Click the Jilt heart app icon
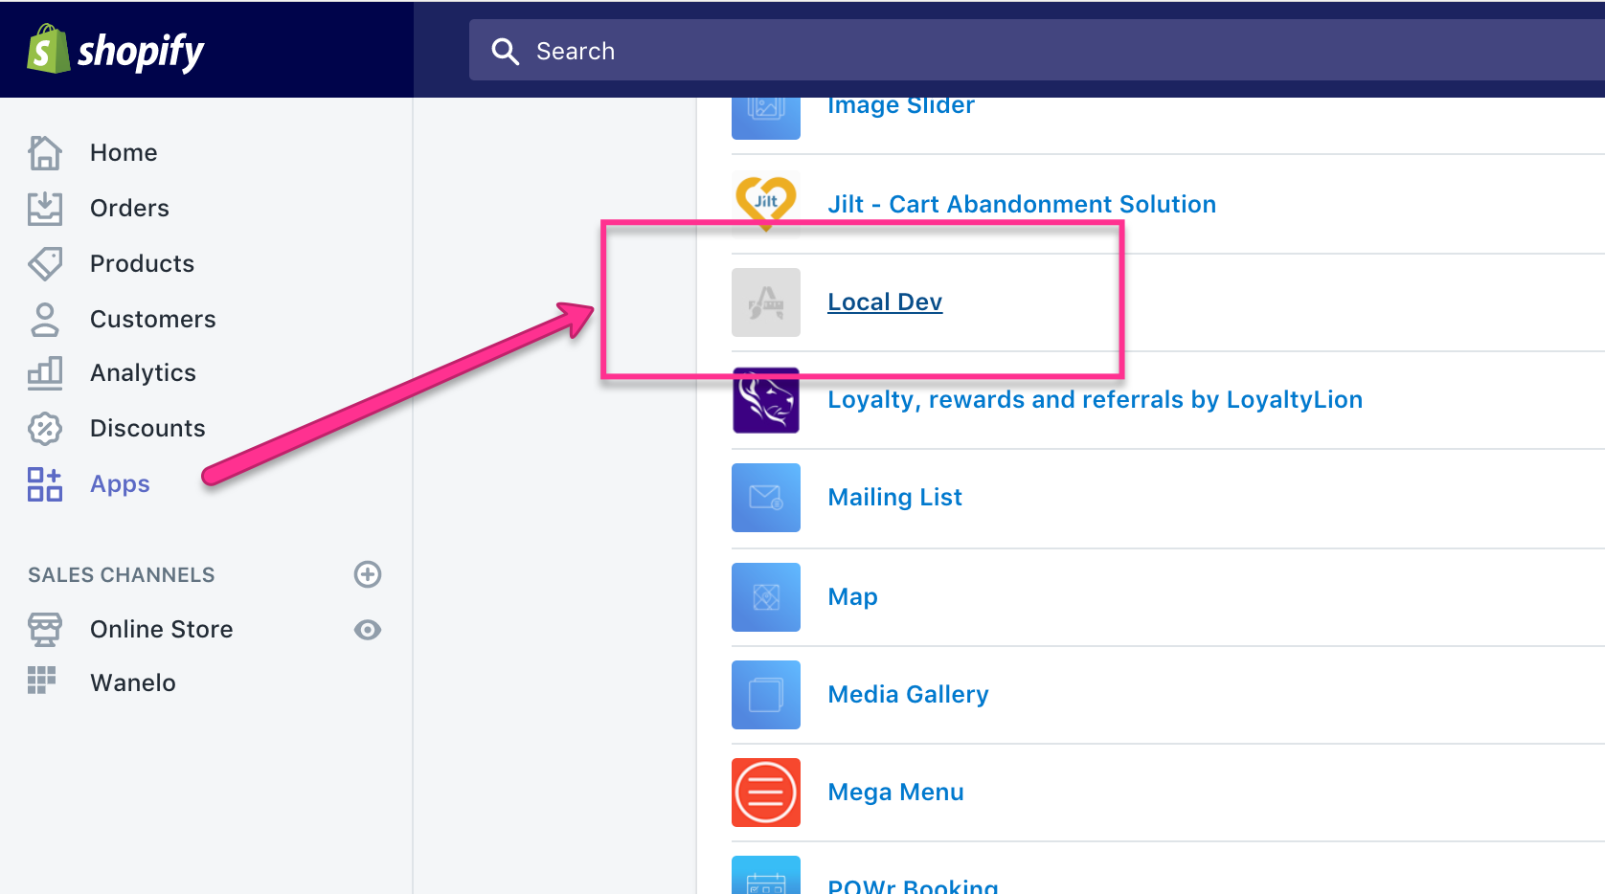The image size is (1605, 894). [766, 203]
